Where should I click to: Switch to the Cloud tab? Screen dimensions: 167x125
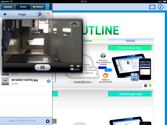23,7
